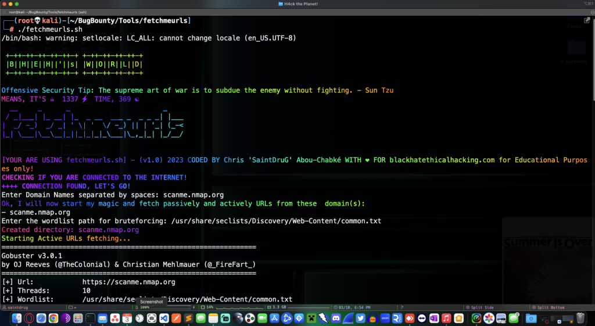
Task: Click the Sun Tzu security tip line
Action: point(198,90)
